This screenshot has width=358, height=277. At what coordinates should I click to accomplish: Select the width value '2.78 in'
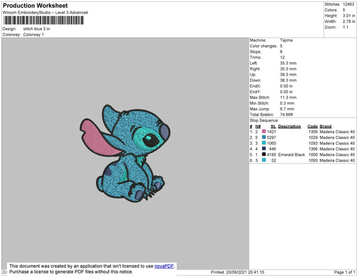click(x=349, y=21)
